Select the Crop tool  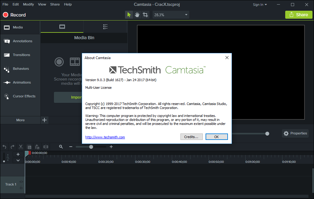(x=146, y=15)
